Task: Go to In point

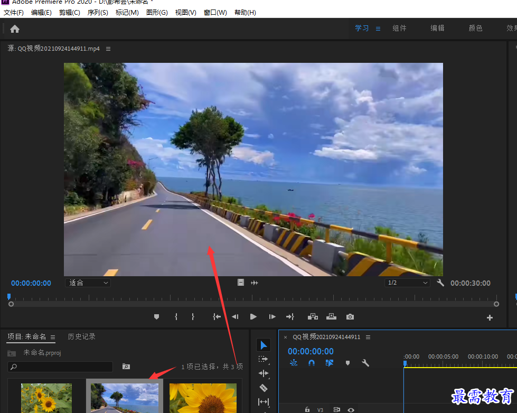Action: (x=217, y=317)
